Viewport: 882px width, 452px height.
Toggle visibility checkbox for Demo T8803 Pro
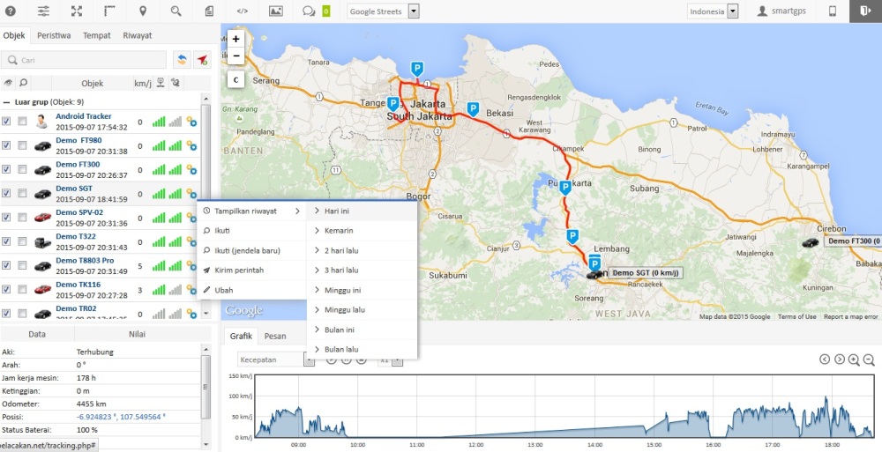6,265
